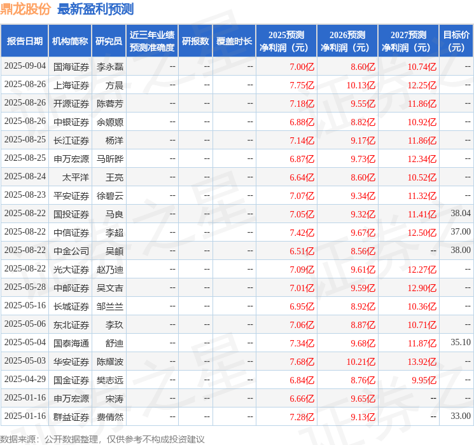This screenshot has width=474, height=445.
Task: Click the 近三年业绩预测准确度 column header
Action: [152, 41]
